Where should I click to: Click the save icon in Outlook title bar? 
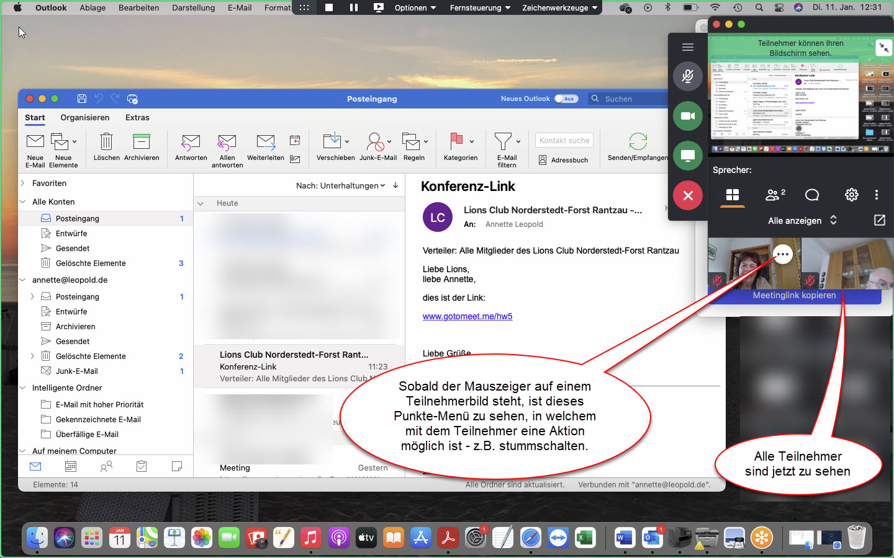click(x=81, y=99)
